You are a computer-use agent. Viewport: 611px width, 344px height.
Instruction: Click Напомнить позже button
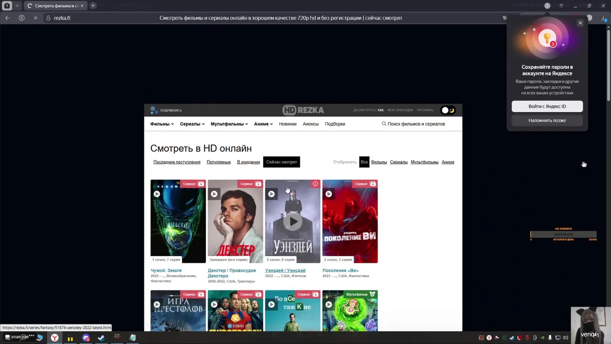(x=547, y=120)
